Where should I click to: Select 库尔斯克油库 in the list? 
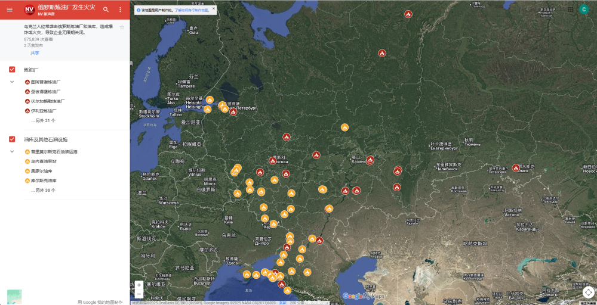tap(44, 181)
